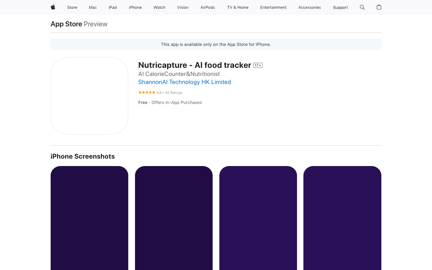The height and width of the screenshot is (270, 432).
Task: Click the 'Offers In-App Purchases' text
Action: 177,103
